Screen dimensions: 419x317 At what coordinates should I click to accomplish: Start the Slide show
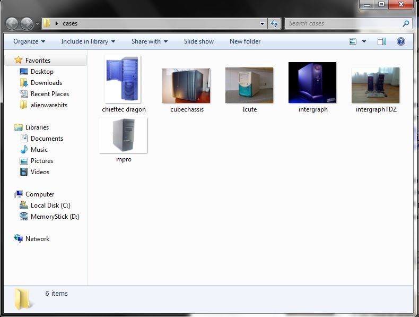[x=199, y=41]
